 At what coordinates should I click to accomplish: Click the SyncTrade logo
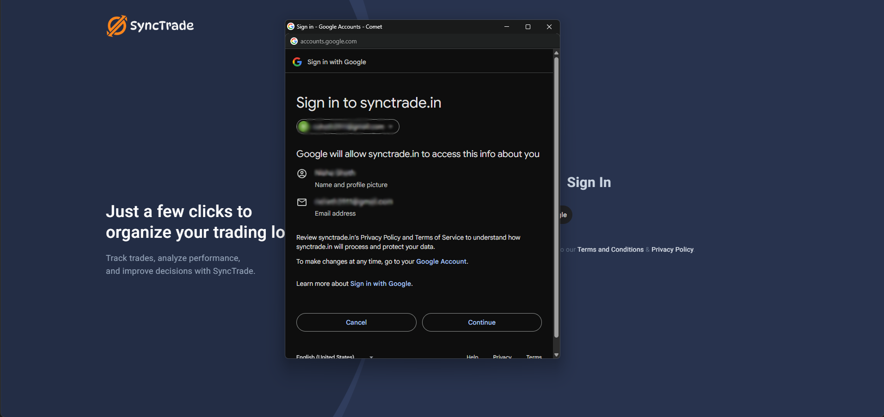pos(150,26)
